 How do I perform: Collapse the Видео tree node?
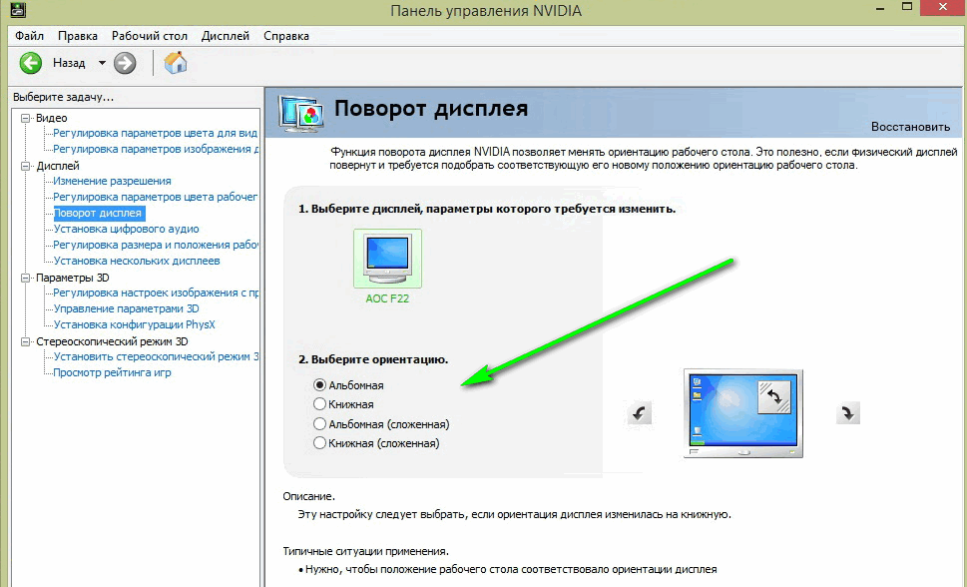26,118
